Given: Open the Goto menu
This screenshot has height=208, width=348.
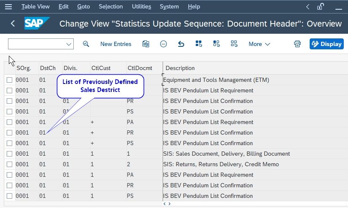Looking at the screenshot, I should pyautogui.click(x=83, y=7).
